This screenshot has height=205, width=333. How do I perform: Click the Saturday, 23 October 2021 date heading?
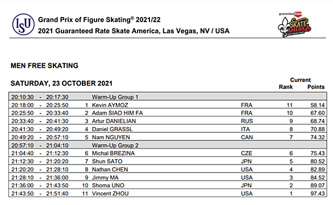[x=61, y=83]
